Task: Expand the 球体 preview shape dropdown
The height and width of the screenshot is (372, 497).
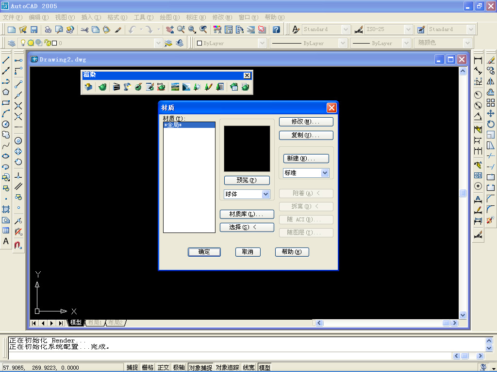Action: click(x=265, y=194)
